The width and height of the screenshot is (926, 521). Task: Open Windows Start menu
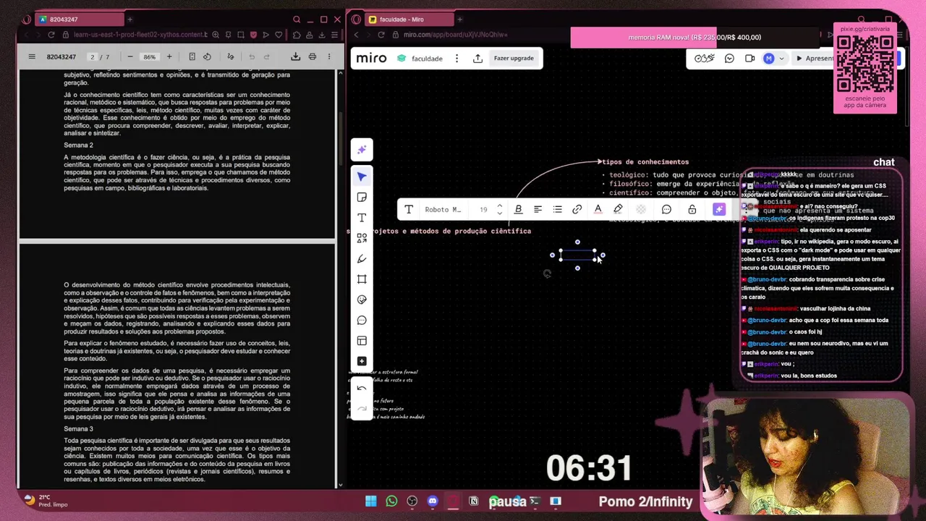click(x=371, y=501)
